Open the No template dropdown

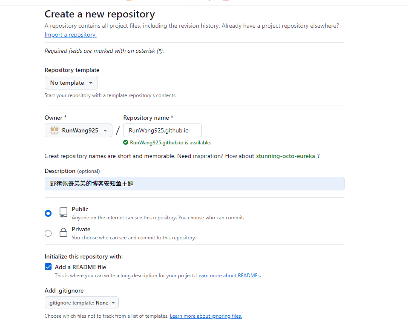pyautogui.click(x=71, y=83)
